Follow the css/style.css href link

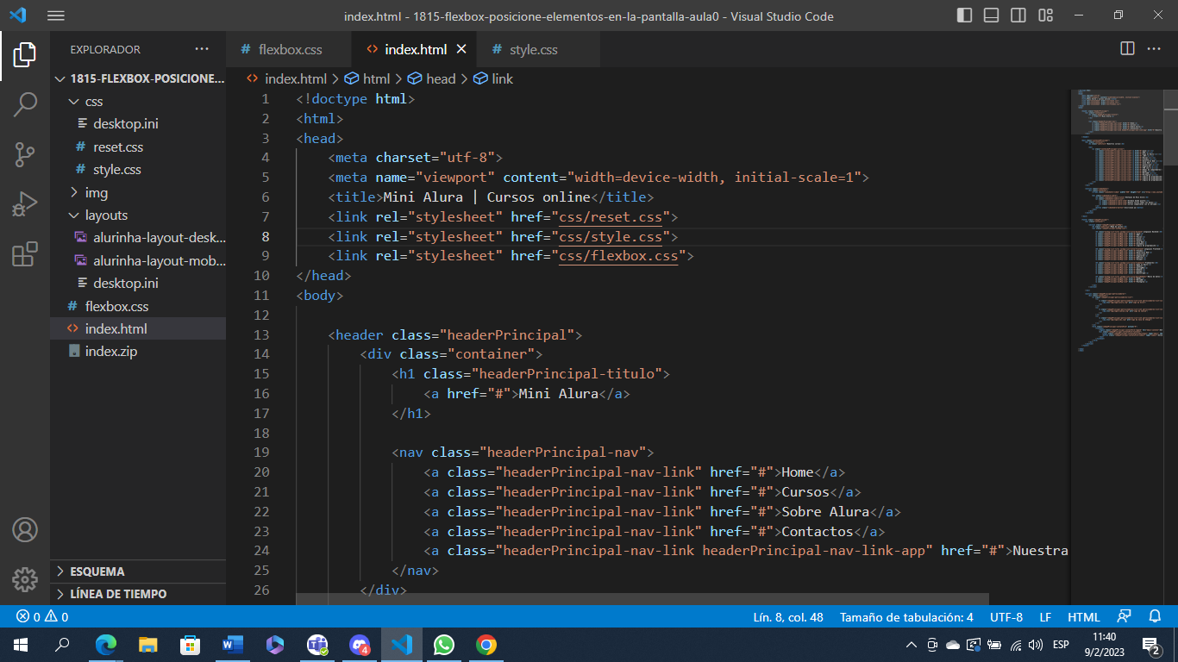[x=611, y=236]
